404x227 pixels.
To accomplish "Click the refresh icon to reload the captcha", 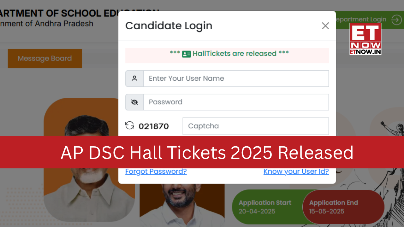I will (130, 125).
